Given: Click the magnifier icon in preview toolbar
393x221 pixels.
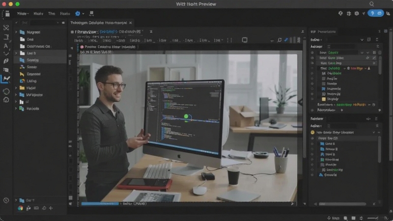Looking at the screenshot, I should (280, 40).
